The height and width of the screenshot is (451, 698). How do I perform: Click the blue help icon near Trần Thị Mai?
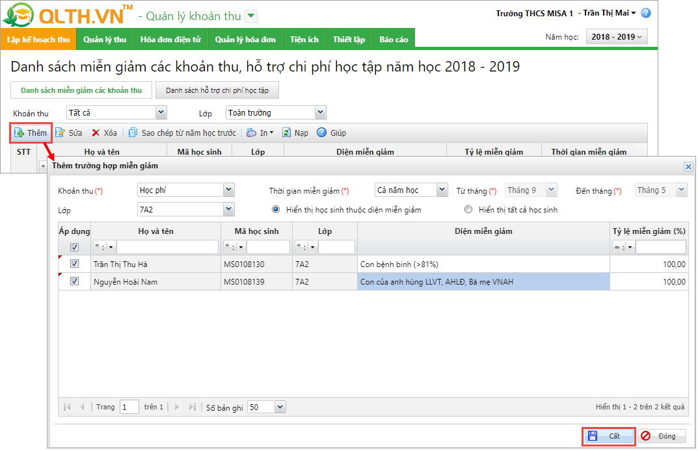click(645, 14)
